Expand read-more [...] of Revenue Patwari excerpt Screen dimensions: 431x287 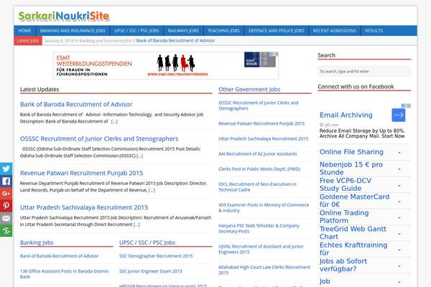tap(152, 190)
